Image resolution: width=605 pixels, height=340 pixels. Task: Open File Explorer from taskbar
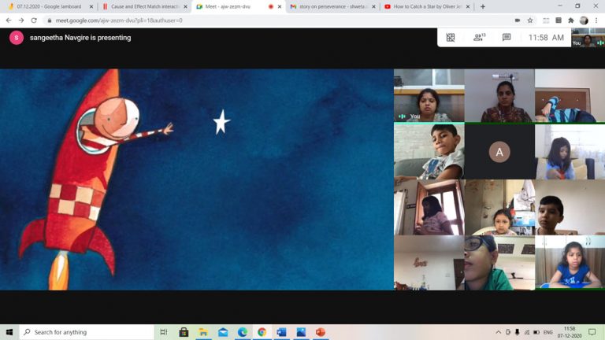pyautogui.click(x=203, y=332)
